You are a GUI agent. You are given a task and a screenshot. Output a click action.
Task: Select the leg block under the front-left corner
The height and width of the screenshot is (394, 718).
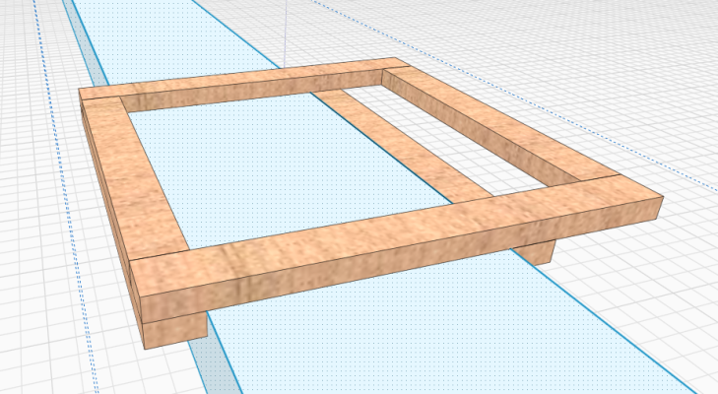[174, 331]
